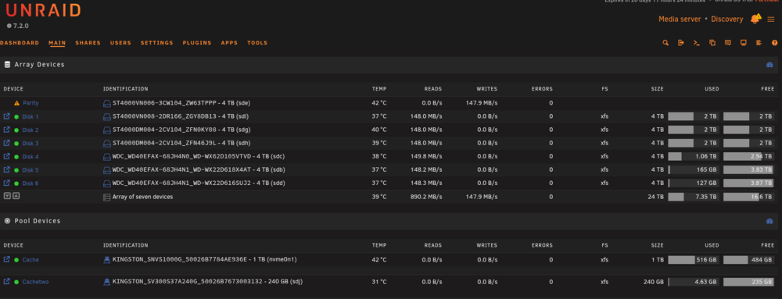Screen dimensions: 782x299
Task: Click the version number 7.2.0
Action: tap(22, 26)
